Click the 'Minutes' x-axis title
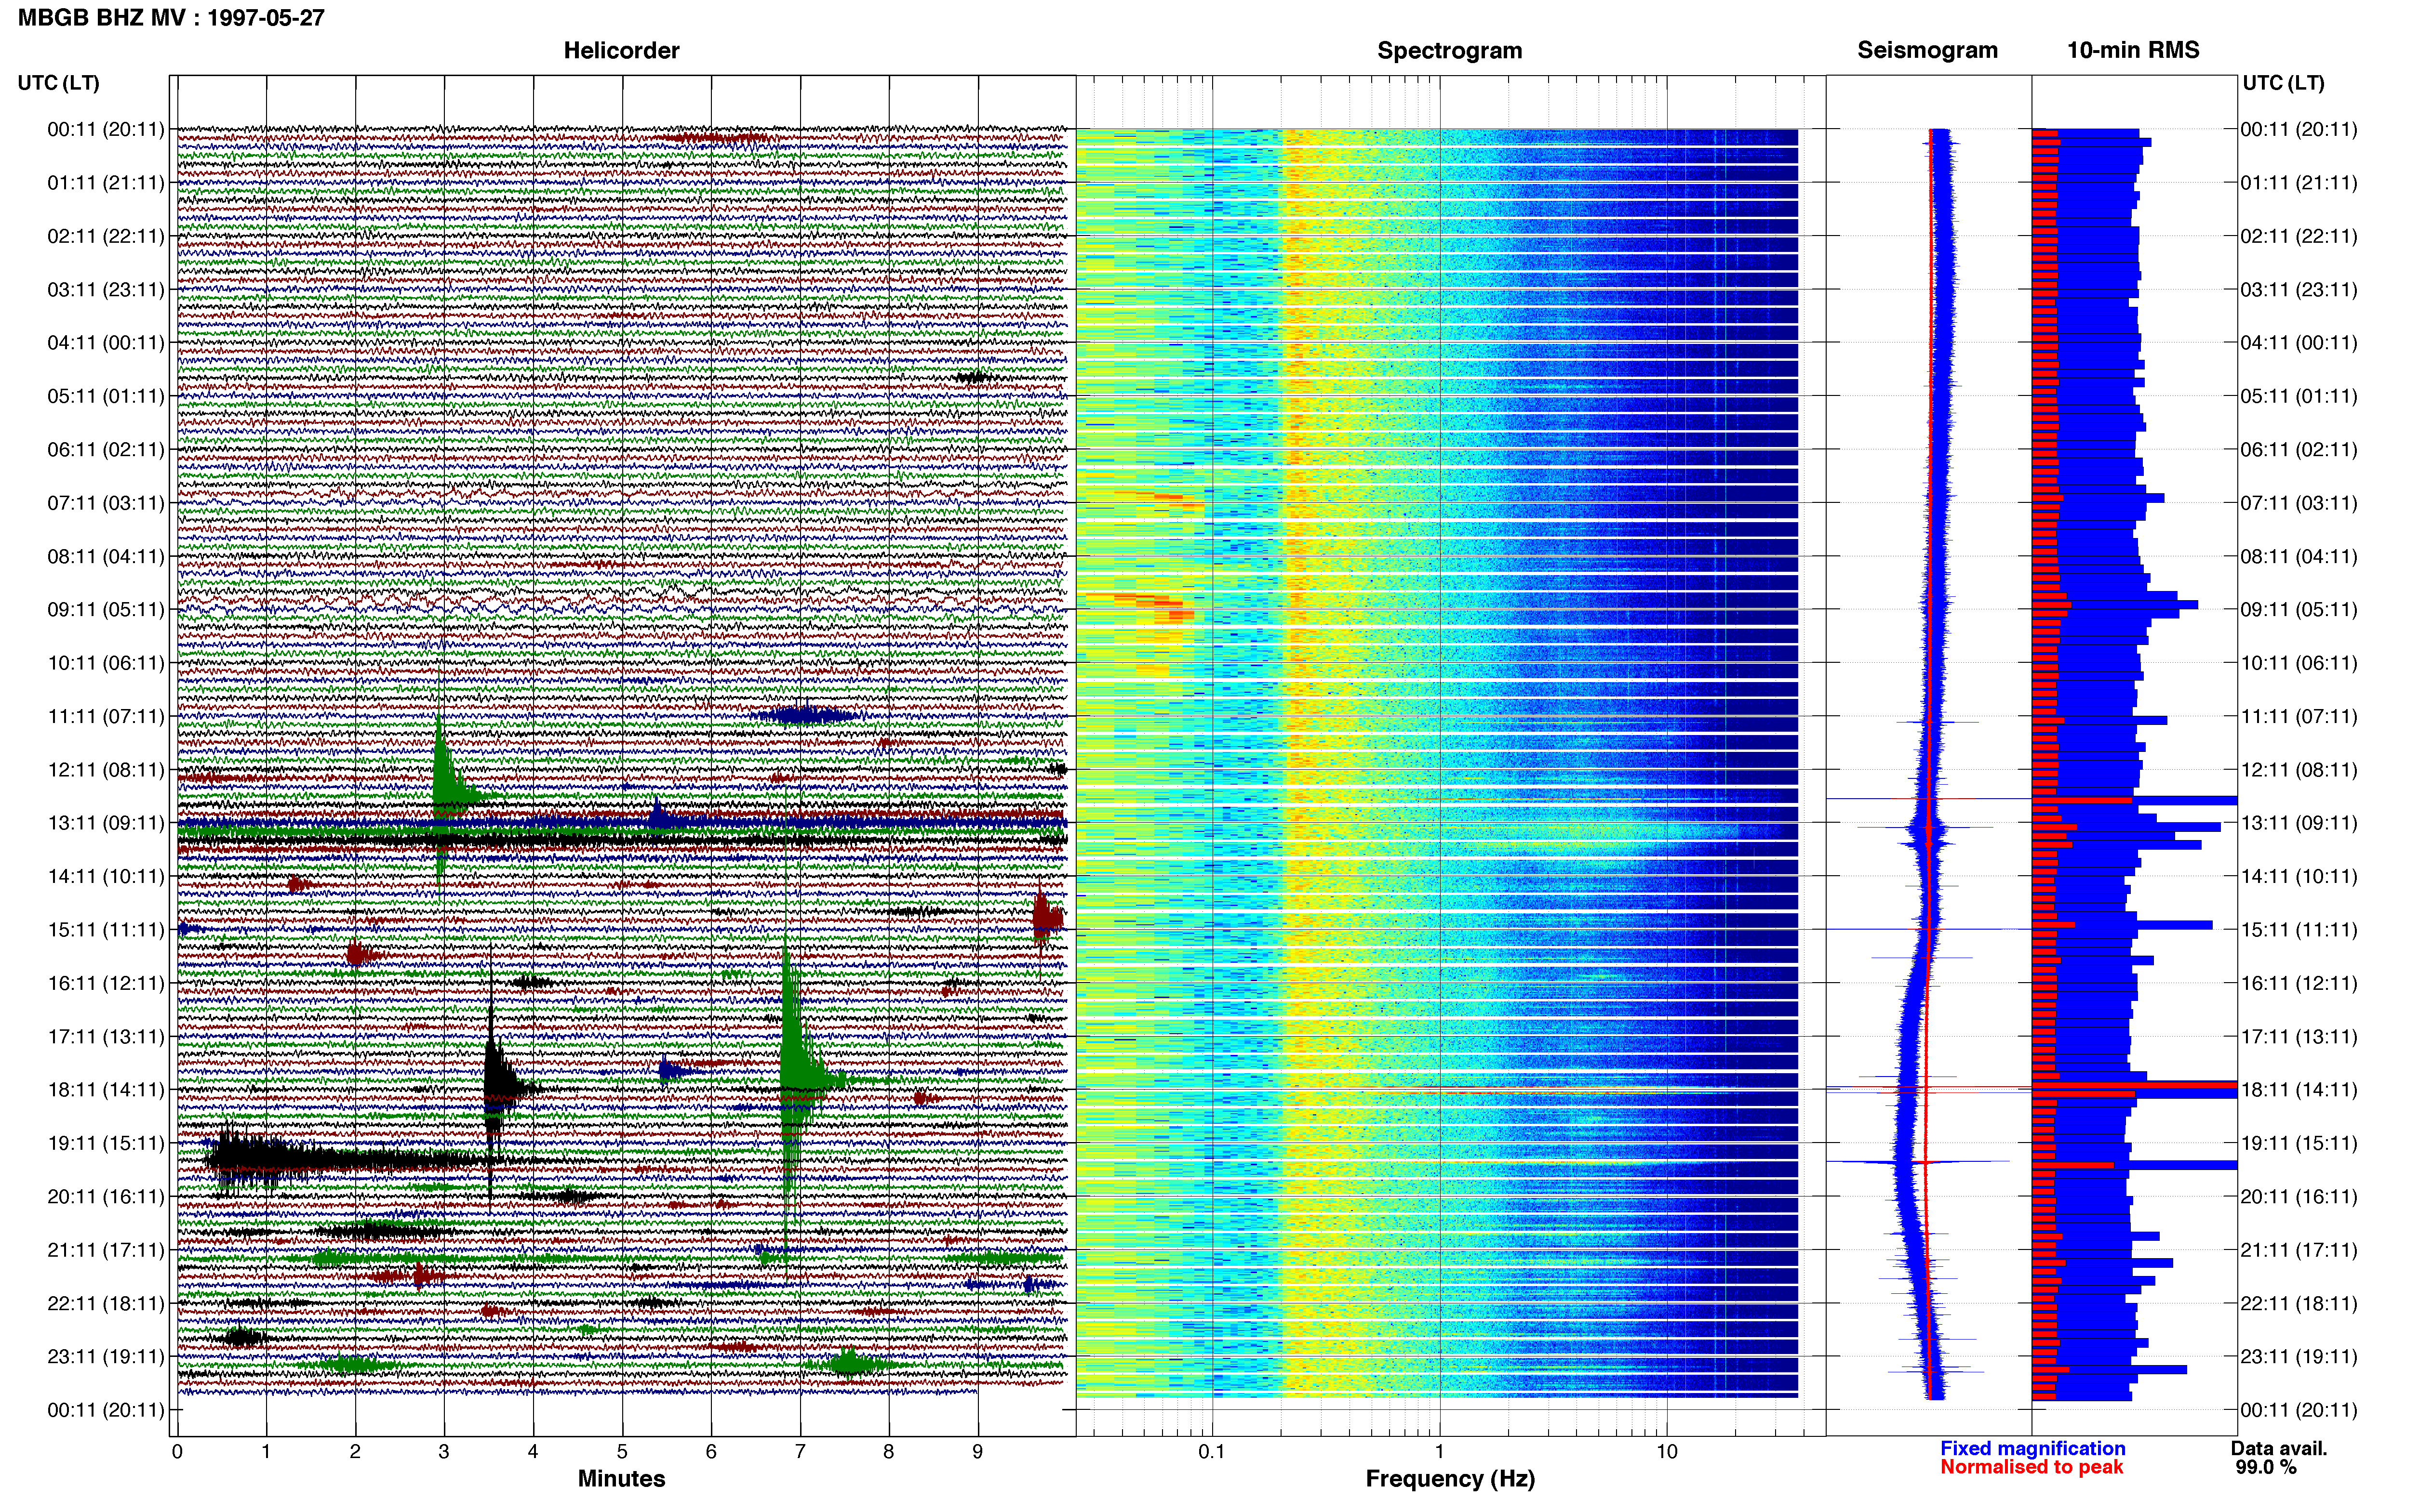 tap(621, 1478)
